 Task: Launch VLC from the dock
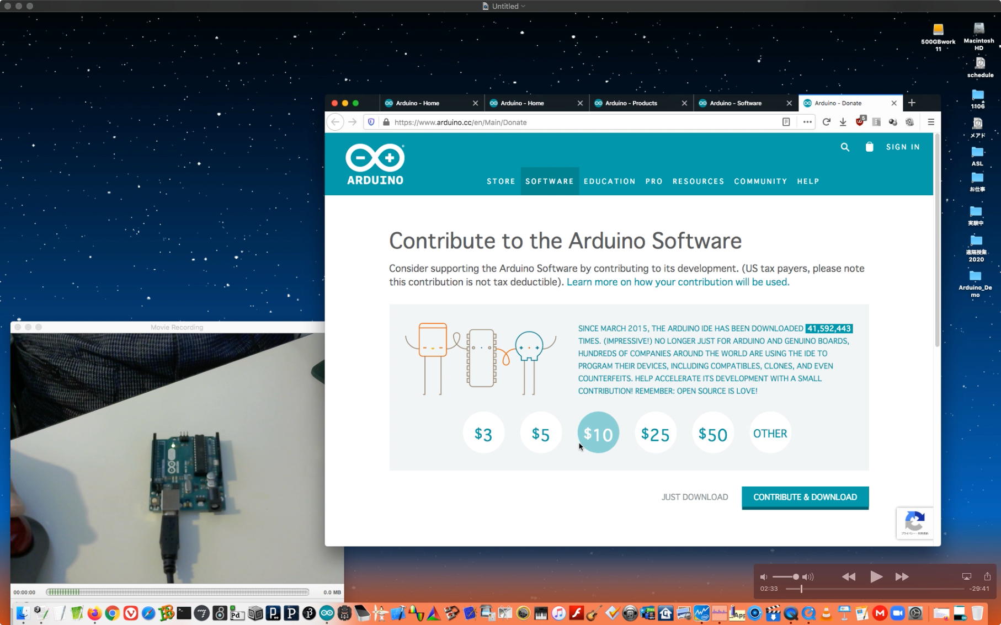[826, 613]
